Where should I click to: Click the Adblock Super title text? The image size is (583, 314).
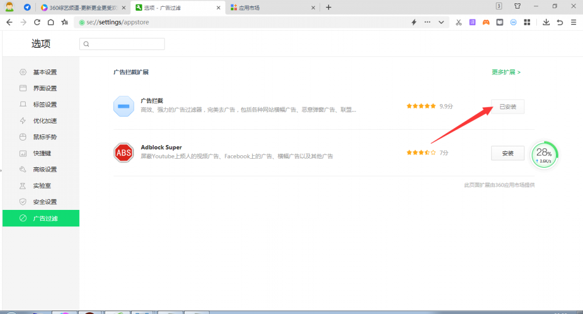pos(161,147)
